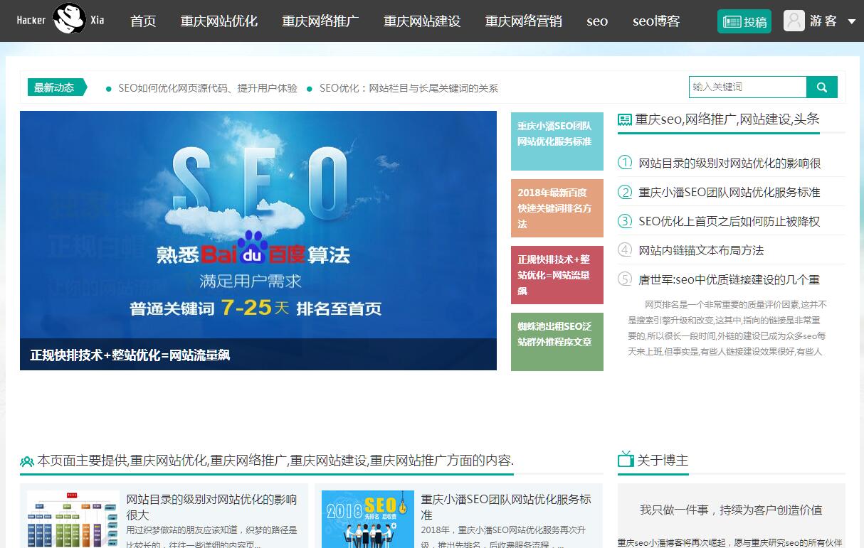The width and height of the screenshot is (864, 548).
Task: Click banner caption 正规快排技术+整站优化=网站流量飙
Action: pos(130,355)
